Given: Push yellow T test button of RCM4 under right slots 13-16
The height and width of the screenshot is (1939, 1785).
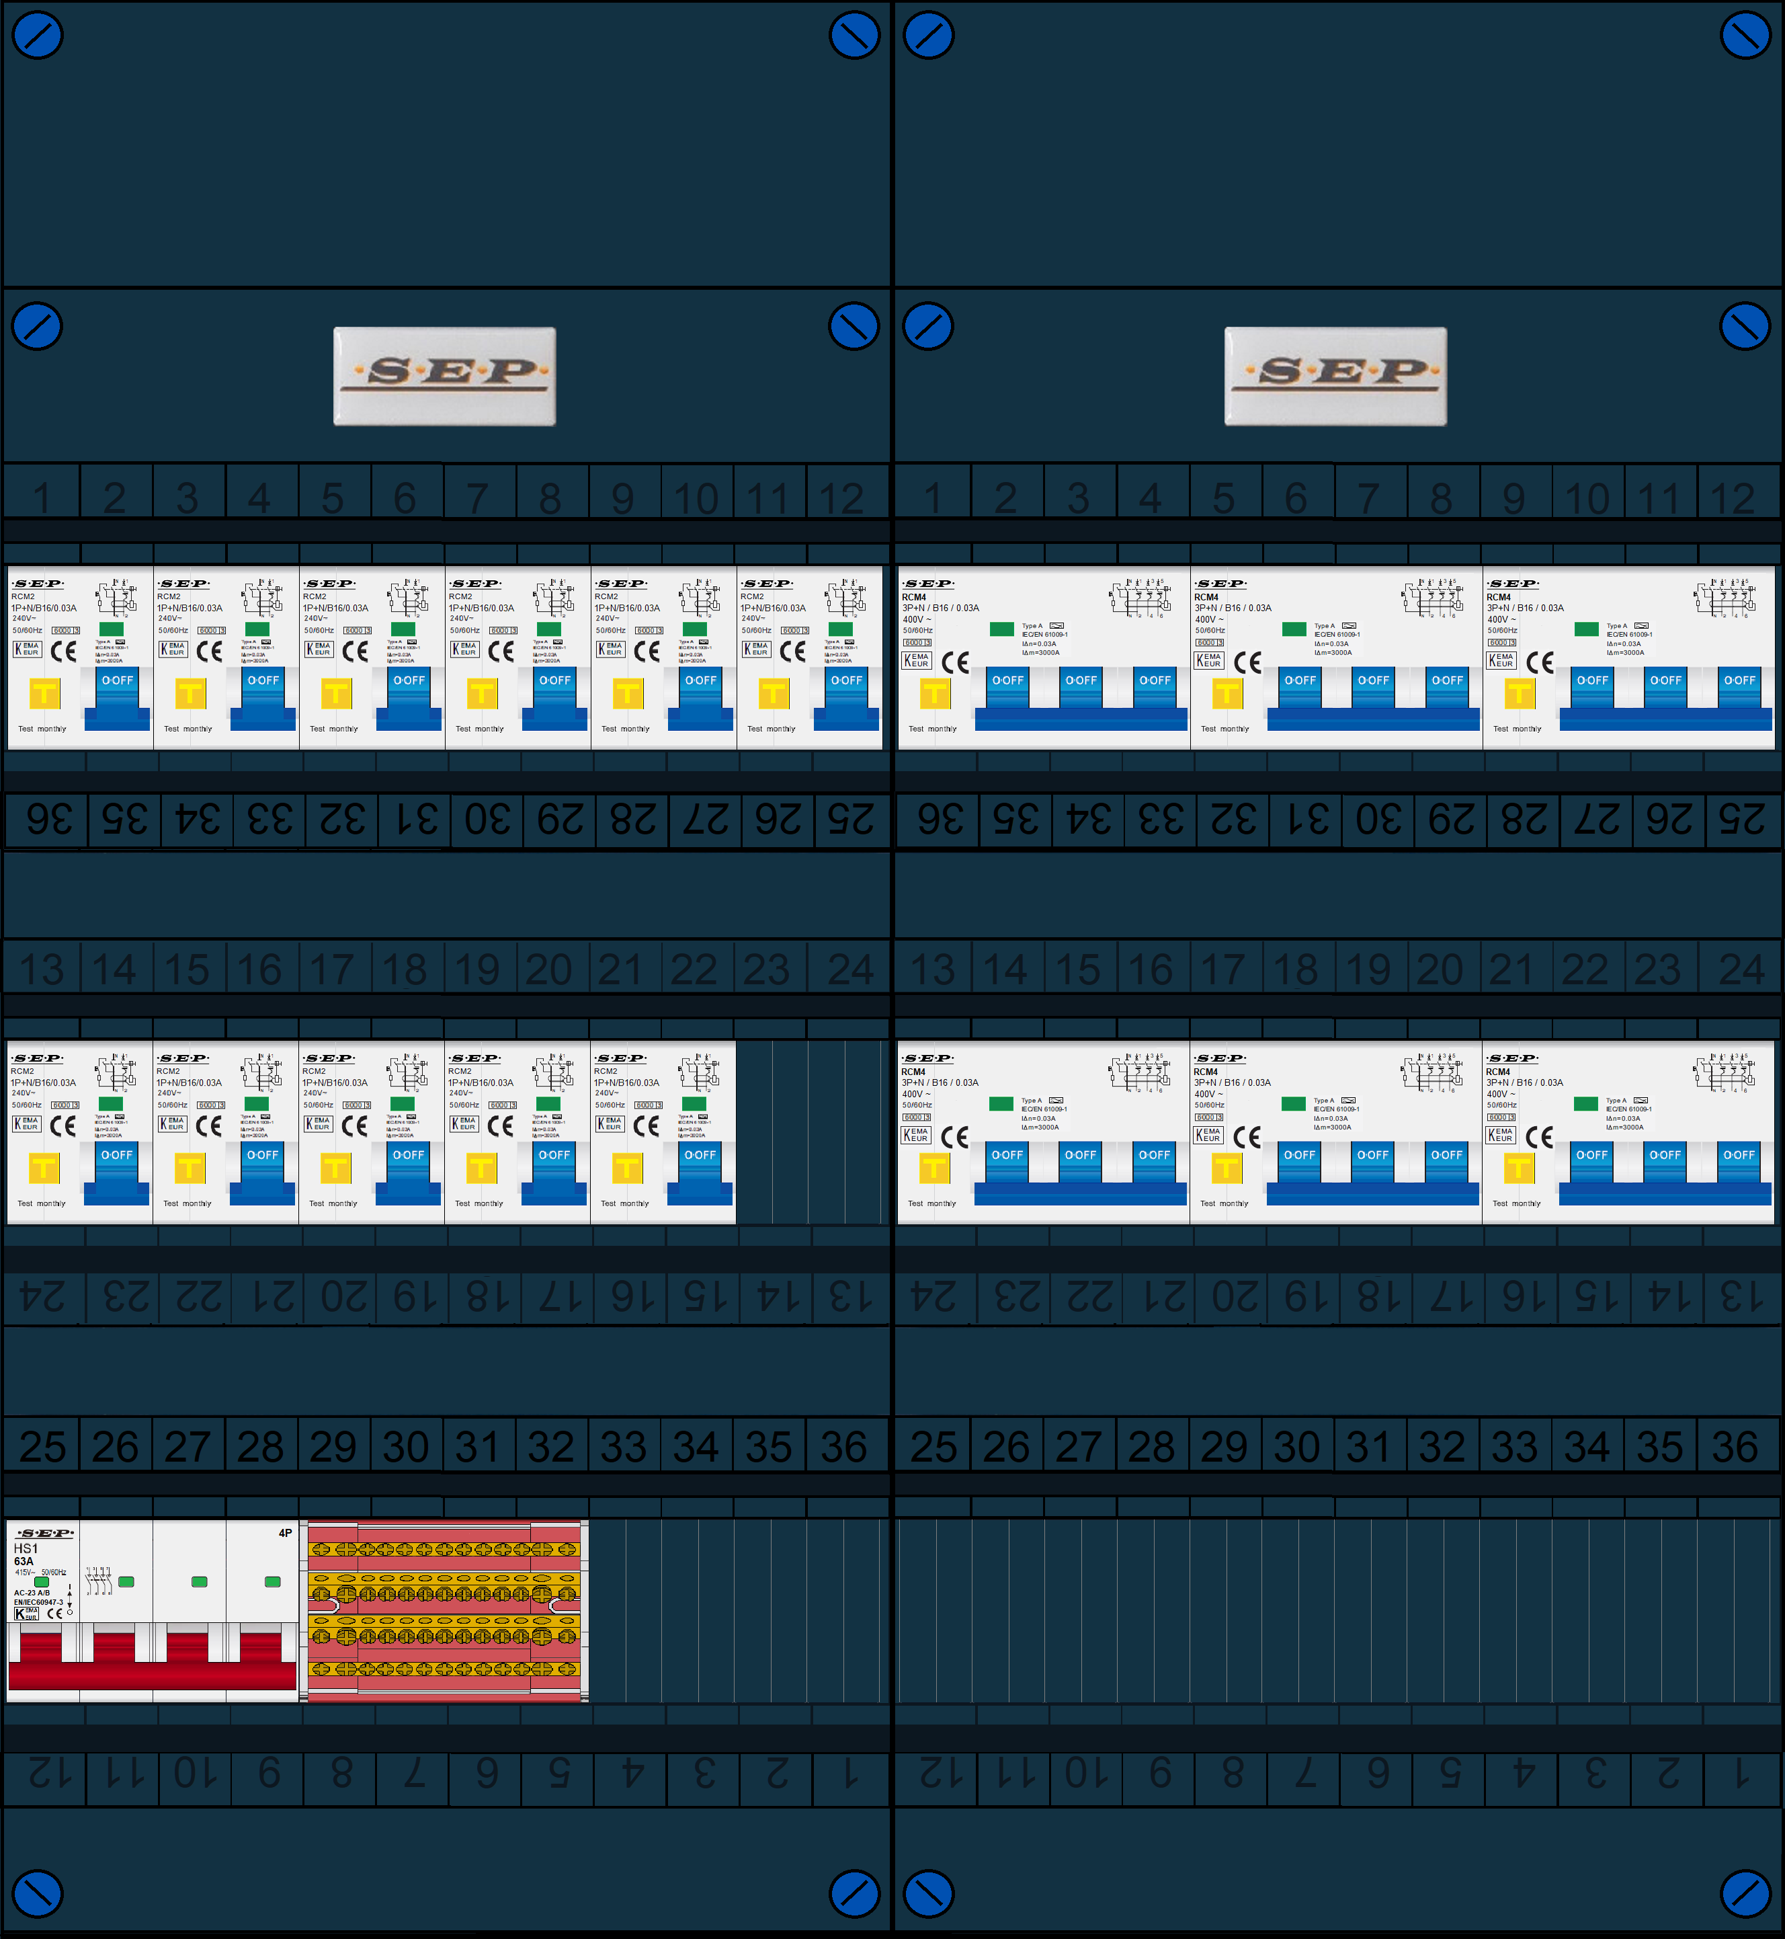Looking at the screenshot, I should point(934,1168).
